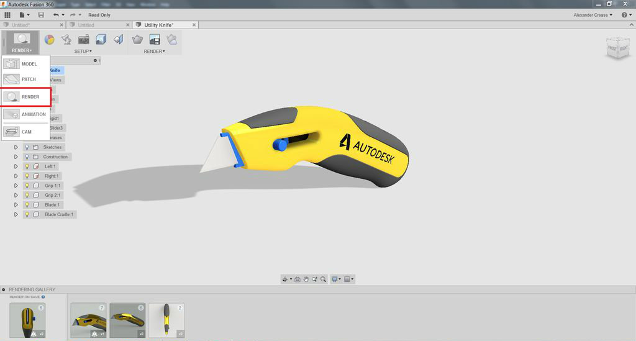Open render thumbnail numbered 7
636x341 pixels.
click(x=88, y=321)
